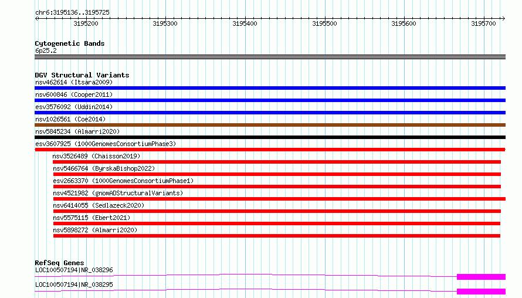Screen dimensions: 522x298
Task: Click the chr6:3195136..3195725 coordinate label
Action: (x=72, y=12)
